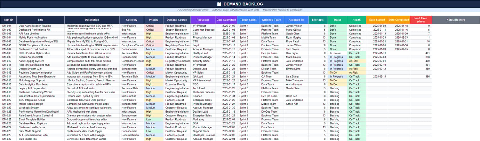Click the clipboard icon beside DEMAND BACKLOG

click(x=219, y=4)
